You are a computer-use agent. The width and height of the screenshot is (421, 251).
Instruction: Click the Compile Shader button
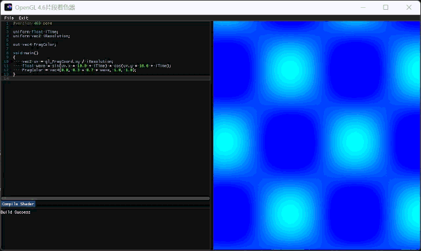tap(18, 204)
